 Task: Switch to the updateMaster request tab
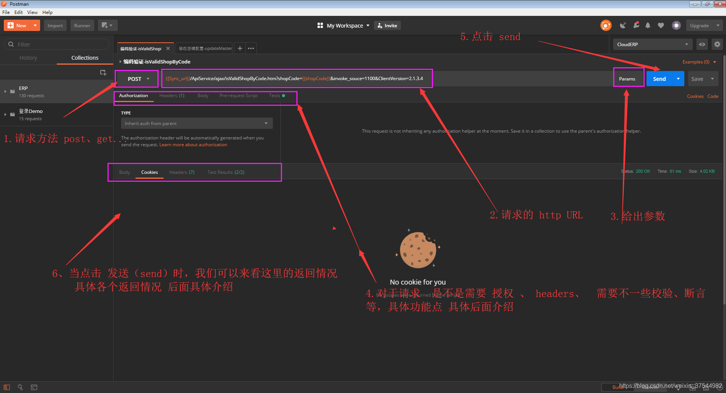click(205, 48)
